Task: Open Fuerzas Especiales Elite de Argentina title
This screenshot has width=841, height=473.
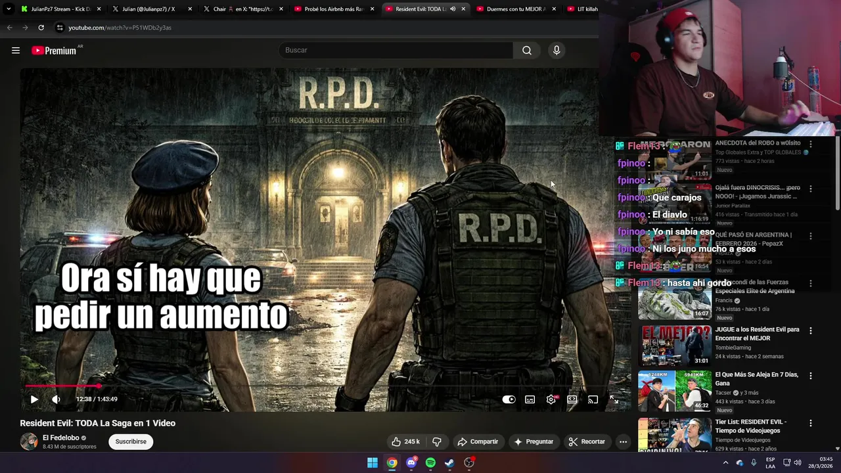Action: coord(755,286)
